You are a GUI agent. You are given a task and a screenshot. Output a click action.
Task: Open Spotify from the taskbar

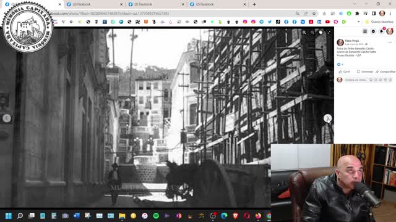click(x=156, y=216)
